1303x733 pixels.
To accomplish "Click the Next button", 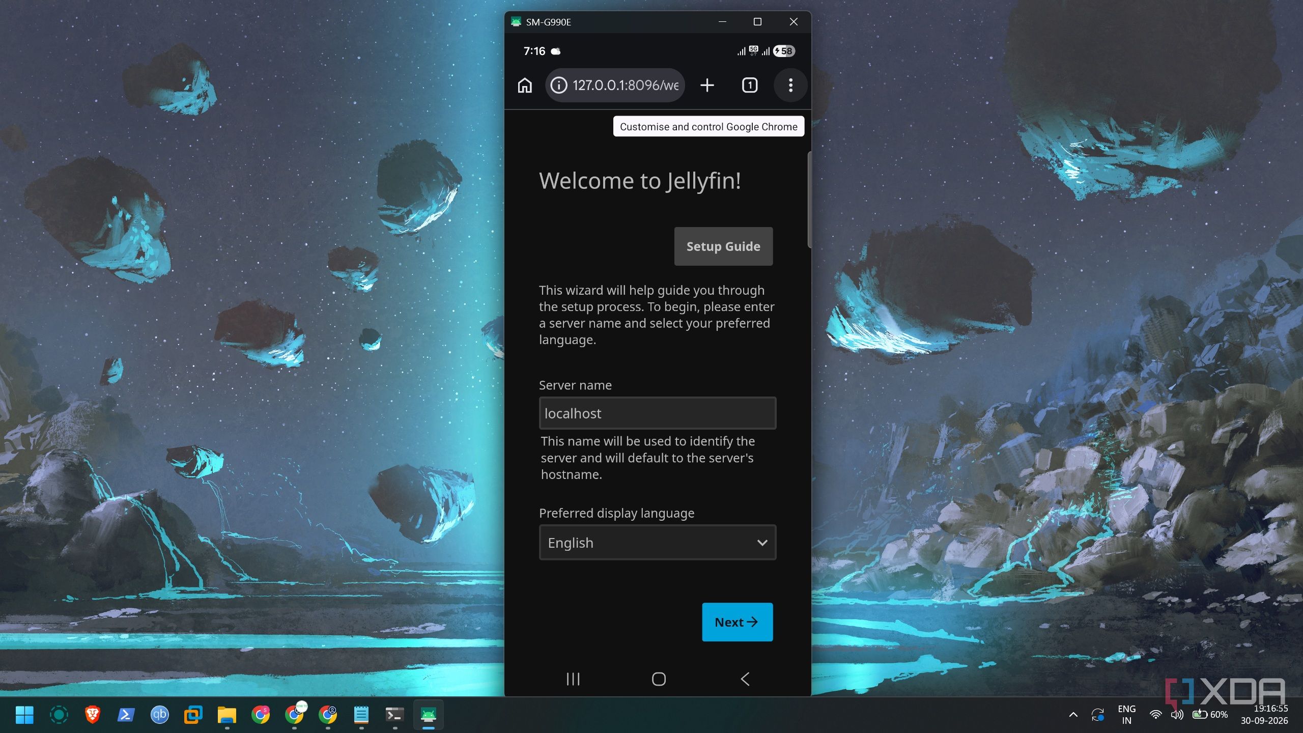I will tap(737, 622).
